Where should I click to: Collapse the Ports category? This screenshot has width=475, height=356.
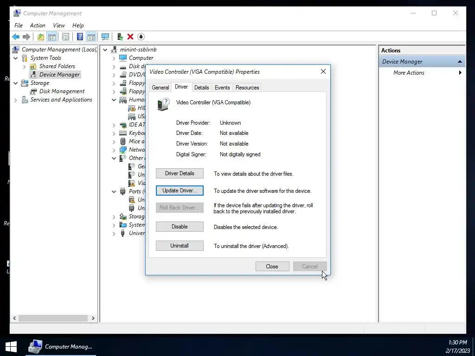point(114,191)
